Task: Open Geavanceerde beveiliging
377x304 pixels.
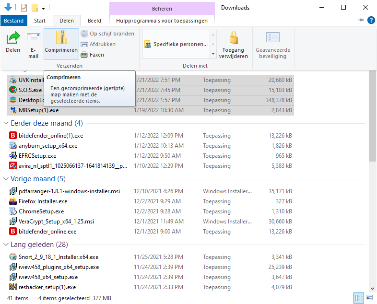Action: pos(272,38)
